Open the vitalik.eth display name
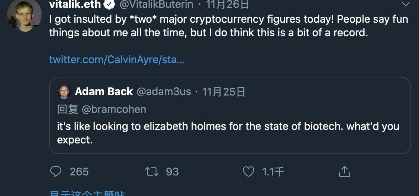Screen dimensions: 419x196 (x=75, y=5)
